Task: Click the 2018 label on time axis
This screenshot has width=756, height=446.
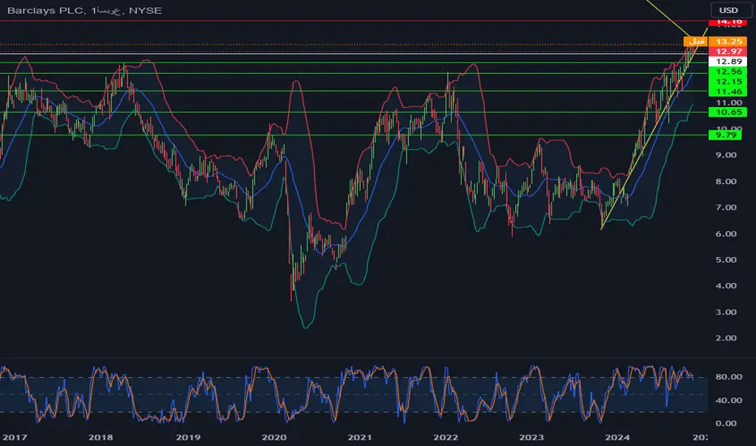Action: 101,437
